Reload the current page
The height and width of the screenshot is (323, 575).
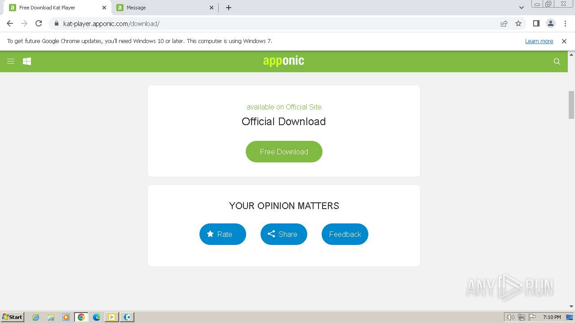pos(39,23)
